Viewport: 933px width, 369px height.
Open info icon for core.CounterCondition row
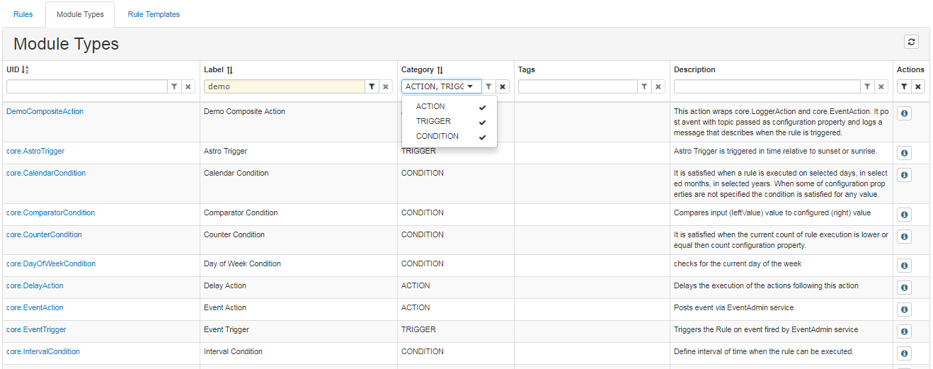tap(904, 237)
